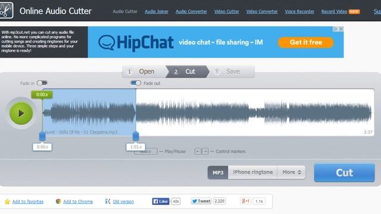The height and width of the screenshot is (214, 381).
Task: Click the 2,220 tweet count
Action: (x=220, y=201)
